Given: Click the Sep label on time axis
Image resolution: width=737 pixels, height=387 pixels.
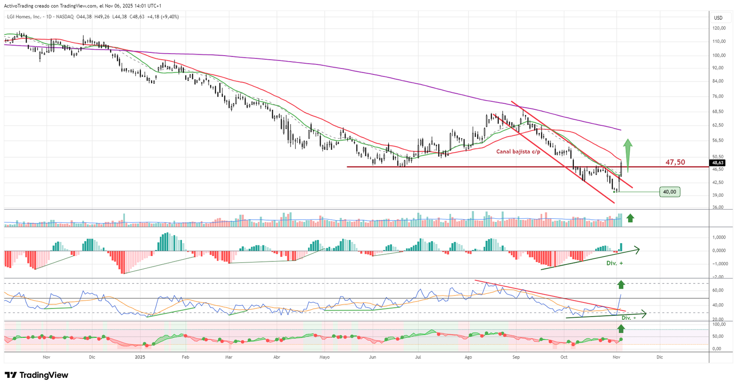Looking at the screenshot, I should [516, 357].
